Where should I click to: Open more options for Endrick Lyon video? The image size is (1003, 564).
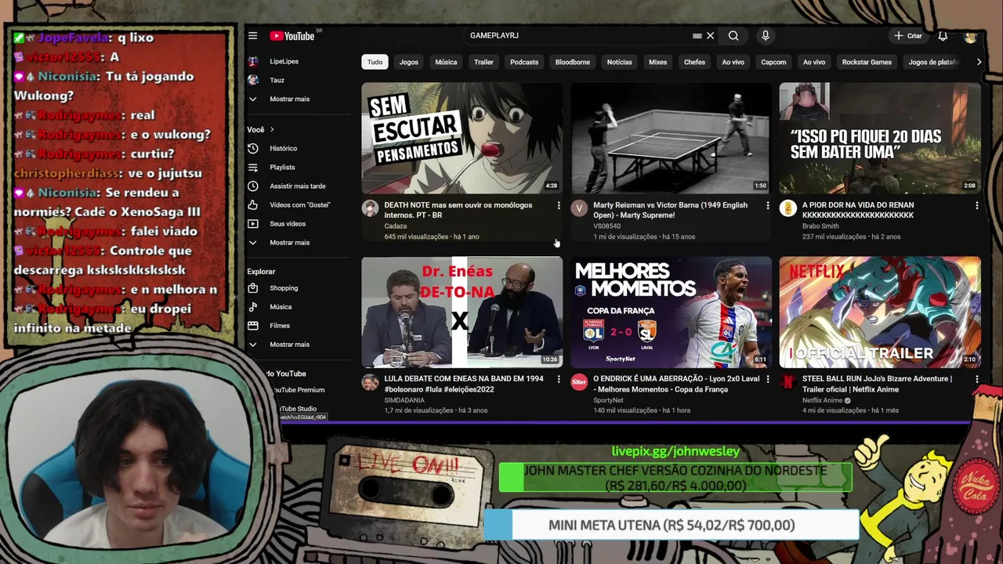point(767,379)
